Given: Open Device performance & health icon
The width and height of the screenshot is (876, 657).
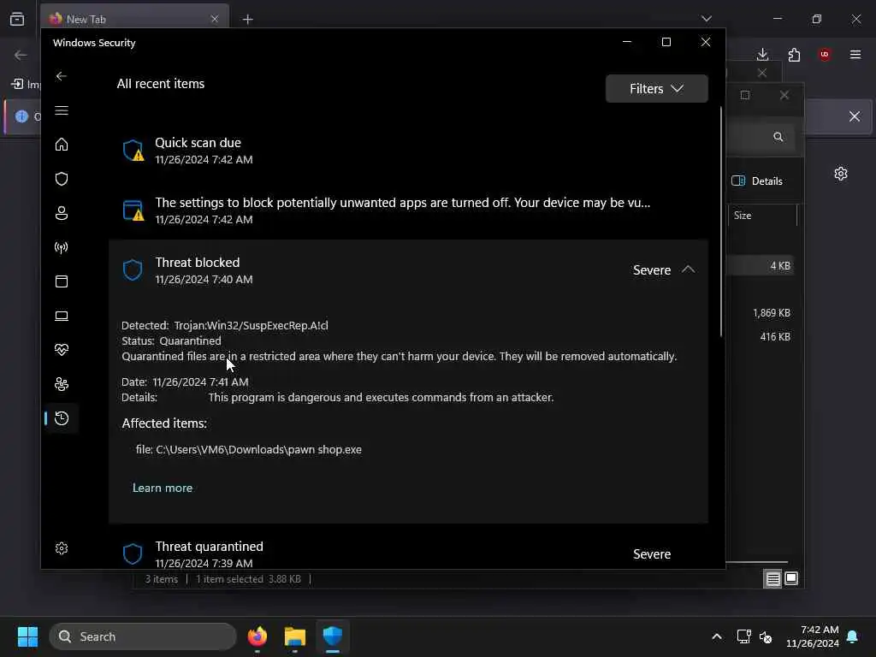Looking at the screenshot, I should 62,350.
